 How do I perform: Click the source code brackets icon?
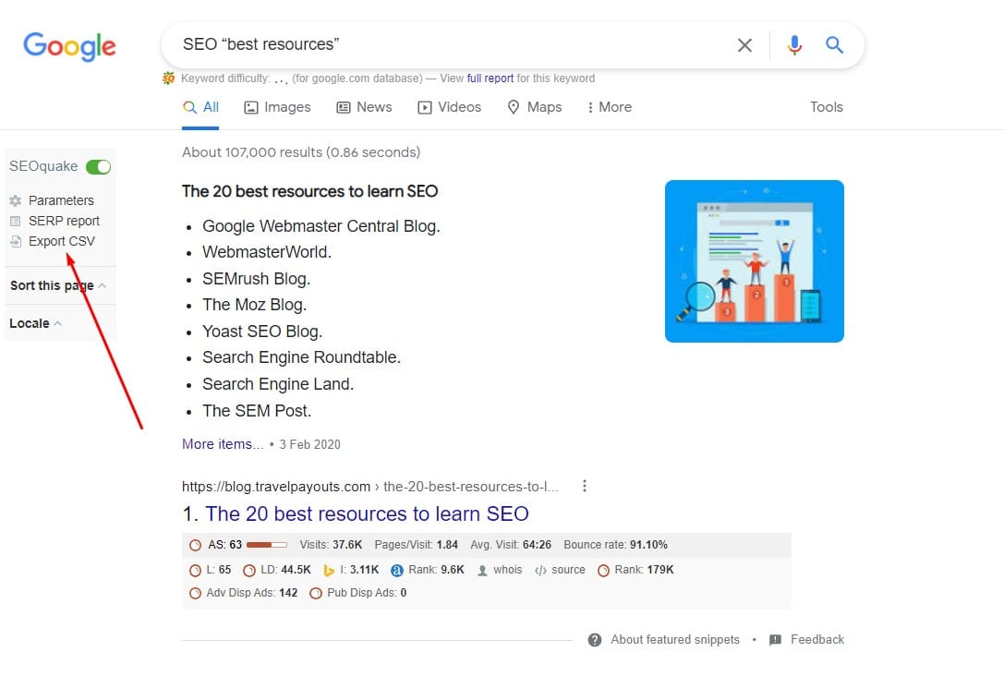click(540, 571)
